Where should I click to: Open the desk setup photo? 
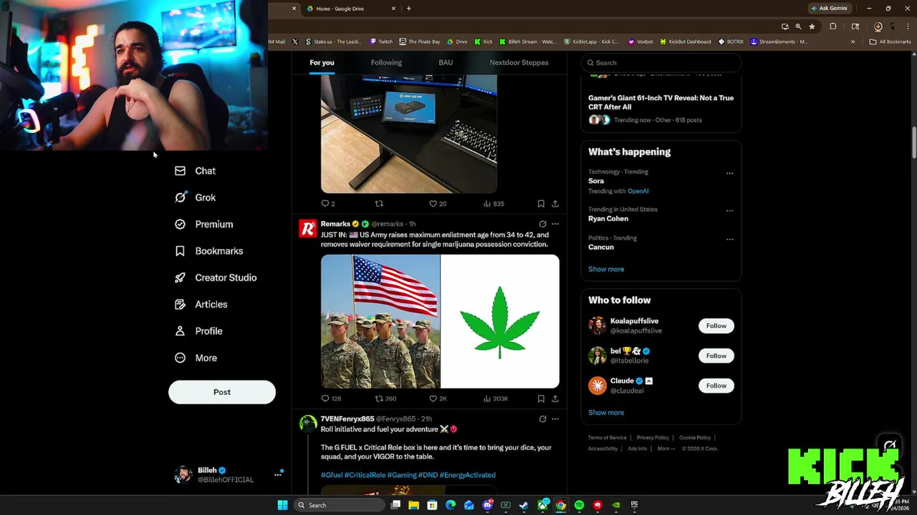408,134
